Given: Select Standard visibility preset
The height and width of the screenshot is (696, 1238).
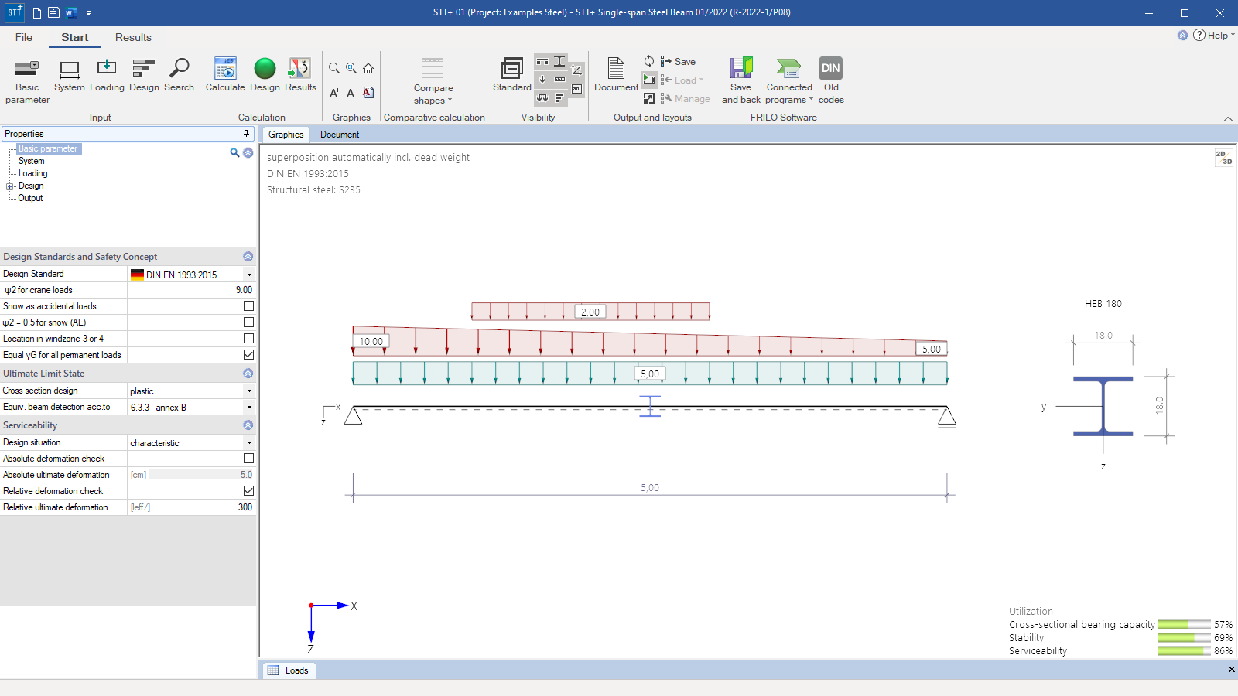Looking at the screenshot, I should (x=512, y=76).
